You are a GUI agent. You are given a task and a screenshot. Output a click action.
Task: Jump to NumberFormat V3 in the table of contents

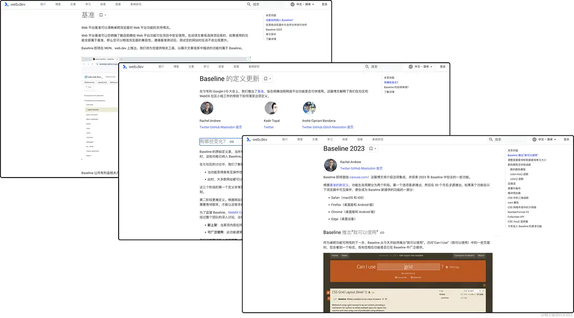point(518,212)
